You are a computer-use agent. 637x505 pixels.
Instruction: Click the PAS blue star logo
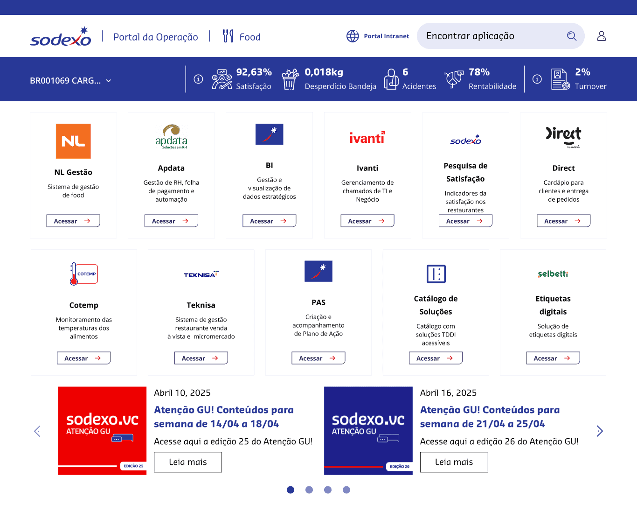pos(318,271)
